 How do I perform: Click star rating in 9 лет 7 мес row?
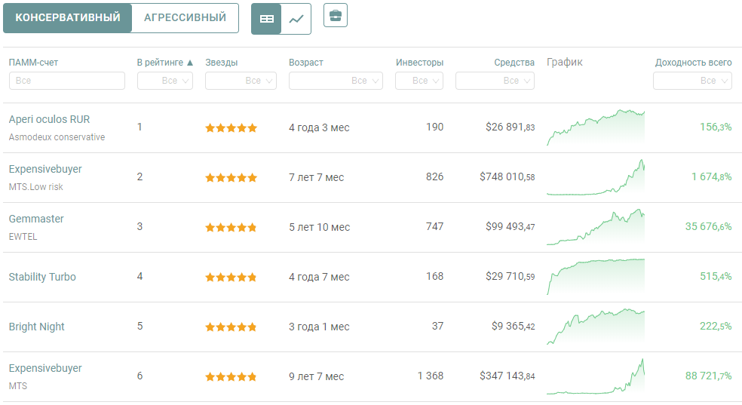[231, 377]
